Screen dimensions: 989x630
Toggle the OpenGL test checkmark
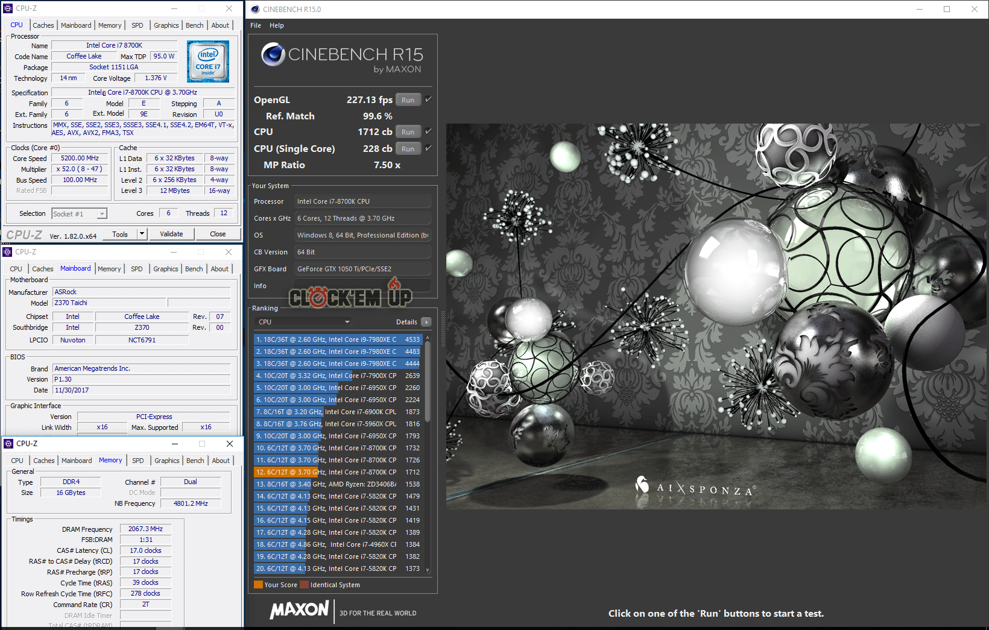click(428, 99)
